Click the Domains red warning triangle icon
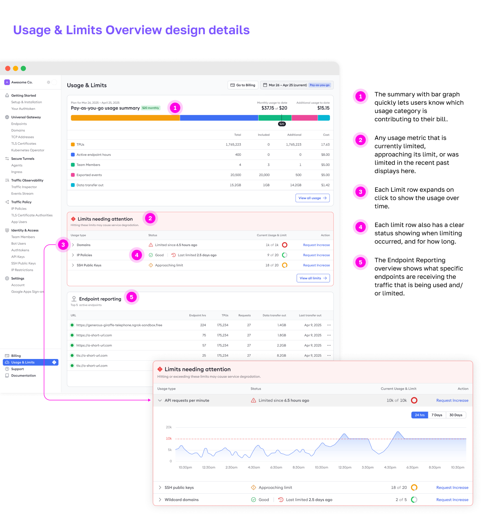Screen dimensions: 487x520 click(x=151, y=245)
